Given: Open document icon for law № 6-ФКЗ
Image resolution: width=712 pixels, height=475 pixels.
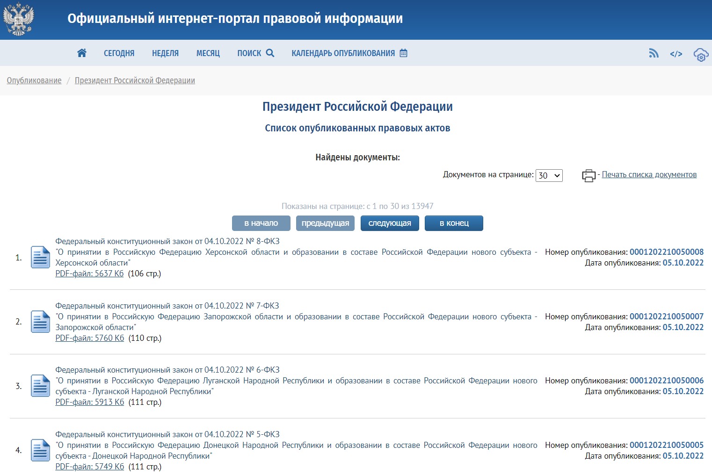Looking at the screenshot, I should click(x=40, y=386).
